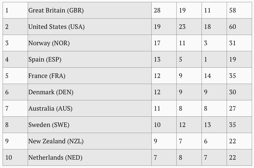Select the Great Britain (GBR) country cell
The image size is (254, 168).
[89, 10]
